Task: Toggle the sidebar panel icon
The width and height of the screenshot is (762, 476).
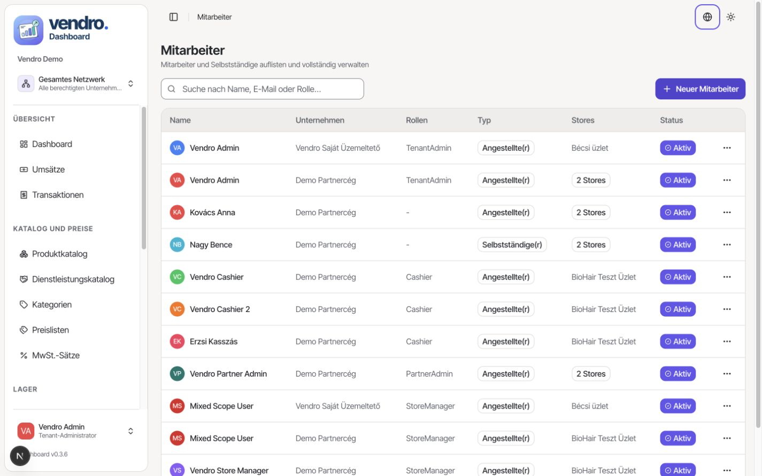Action: (173, 17)
